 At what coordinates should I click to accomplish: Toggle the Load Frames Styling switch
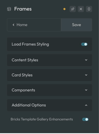pyautogui.click(x=84, y=44)
